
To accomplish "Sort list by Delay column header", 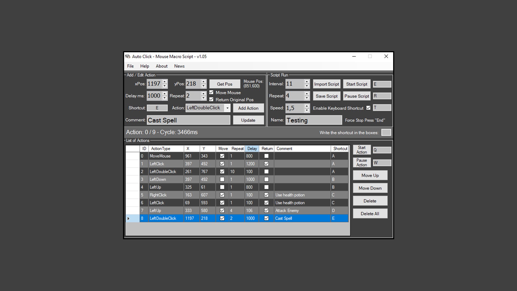I will coord(252,148).
